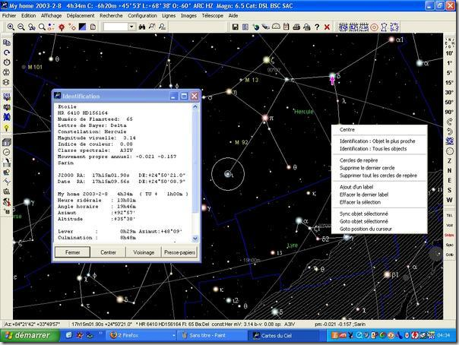Image resolution: width=459 pixels, height=345 pixels.
Task: Click the Cartes du Ciel taskbar item
Action: coord(283,335)
